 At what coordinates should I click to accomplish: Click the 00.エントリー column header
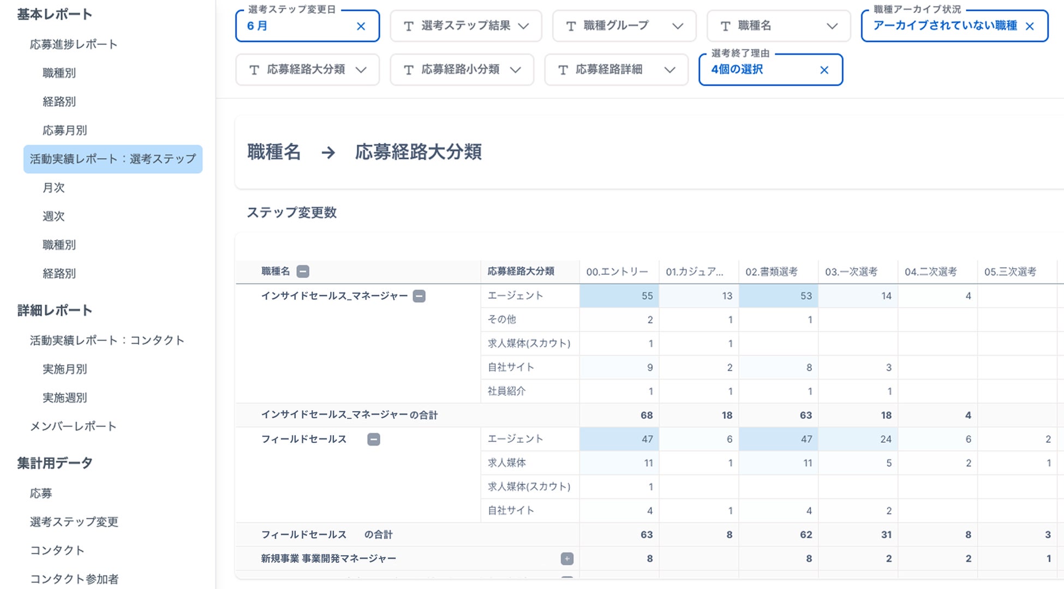click(x=617, y=272)
